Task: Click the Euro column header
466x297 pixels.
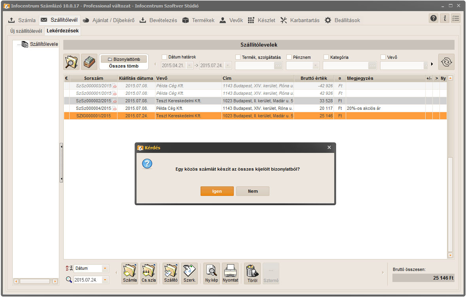Action: [66, 78]
